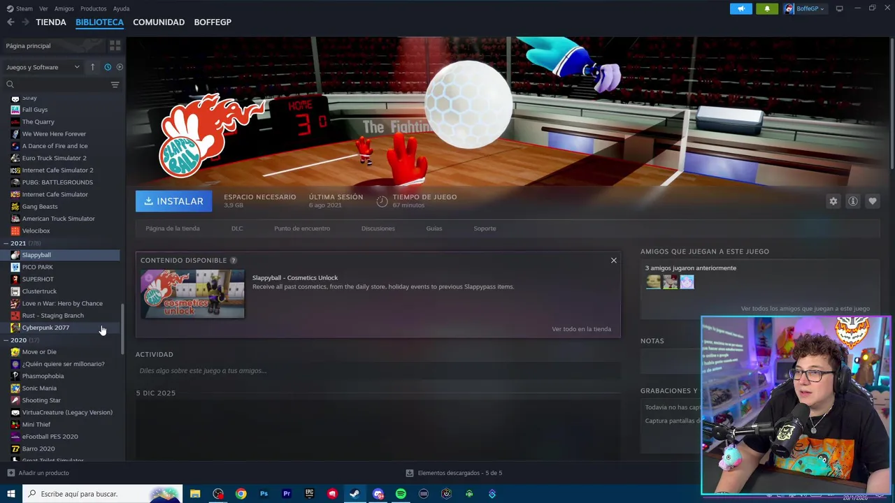Image resolution: width=895 pixels, height=503 pixels.
Task: Switch to the TIENDA tab
Action: (51, 22)
